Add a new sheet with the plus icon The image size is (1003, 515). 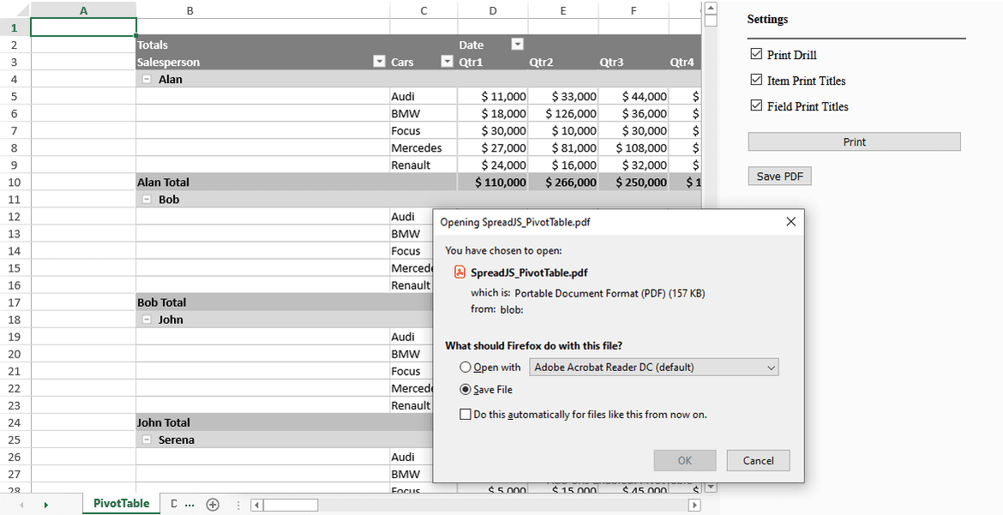[x=213, y=504]
